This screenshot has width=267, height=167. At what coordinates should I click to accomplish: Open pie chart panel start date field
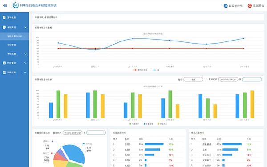click(73, 133)
